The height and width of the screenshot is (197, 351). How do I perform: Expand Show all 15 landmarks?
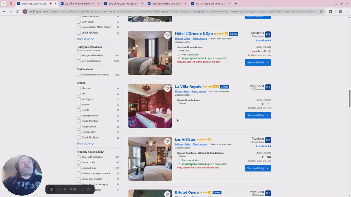pos(85,39)
